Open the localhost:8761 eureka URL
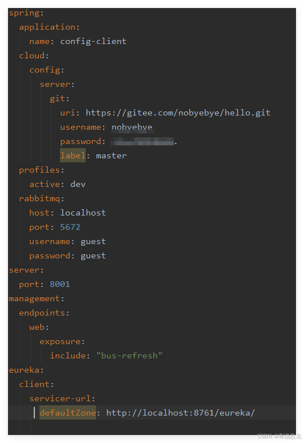 pos(181,413)
